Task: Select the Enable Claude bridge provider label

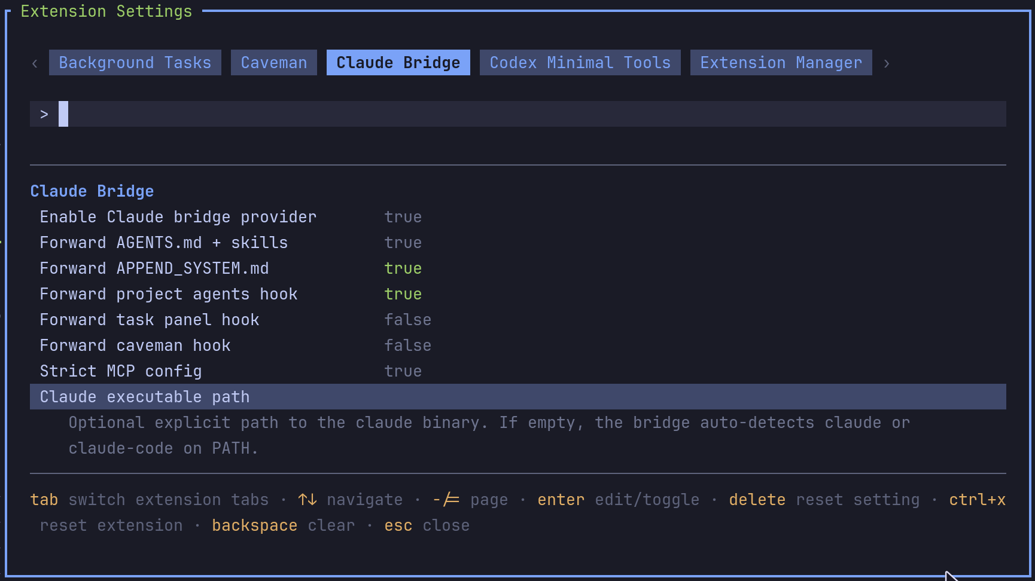Action: (178, 217)
